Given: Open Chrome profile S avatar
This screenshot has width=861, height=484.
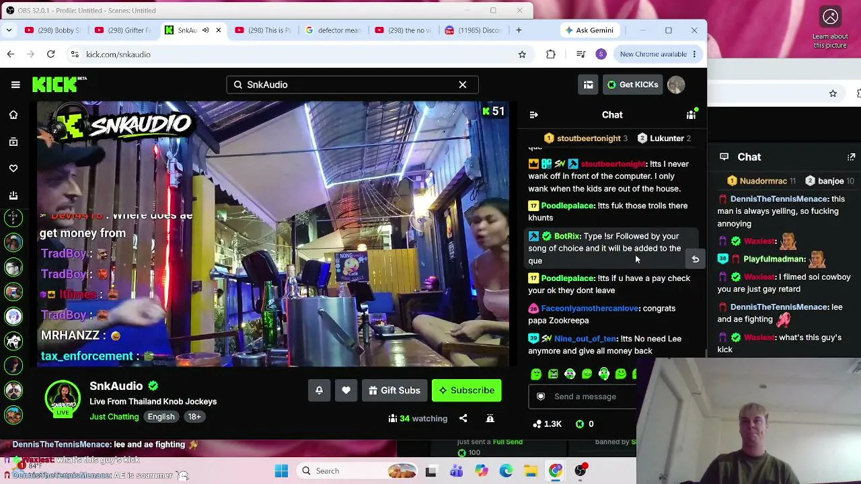Looking at the screenshot, I should (x=601, y=54).
